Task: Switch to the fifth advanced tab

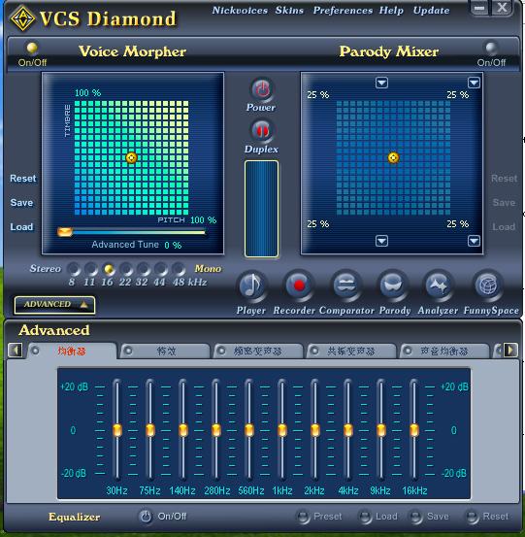Action: [443, 351]
